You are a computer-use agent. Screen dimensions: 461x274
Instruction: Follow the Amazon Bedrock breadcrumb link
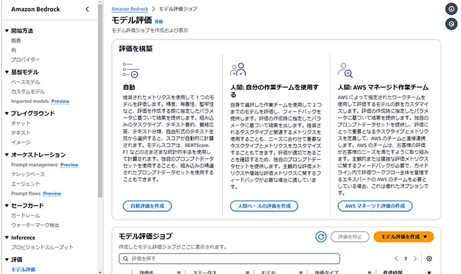coord(130,9)
